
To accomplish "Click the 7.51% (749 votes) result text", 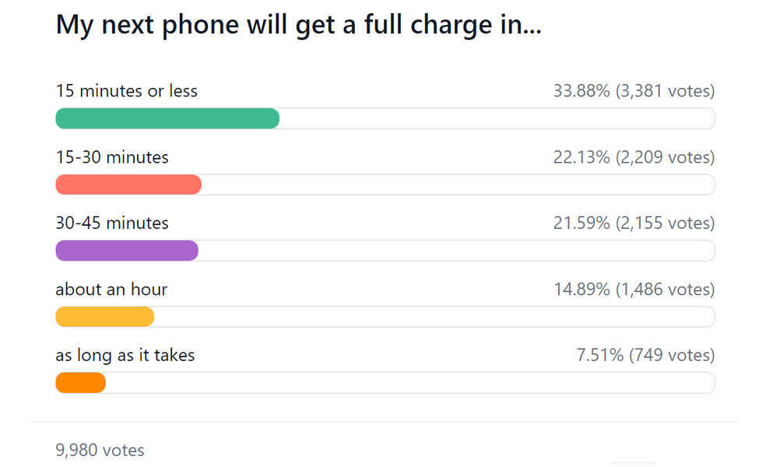I will tap(645, 356).
